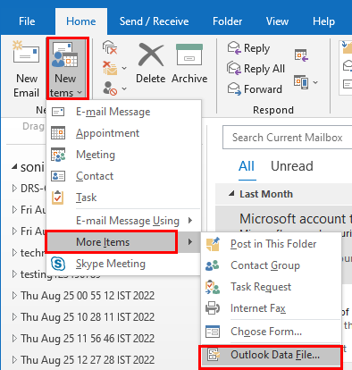Open the Help ribbon tab
Image resolution: width=352 pixels, height=370 pixels.
pos(323,21)
